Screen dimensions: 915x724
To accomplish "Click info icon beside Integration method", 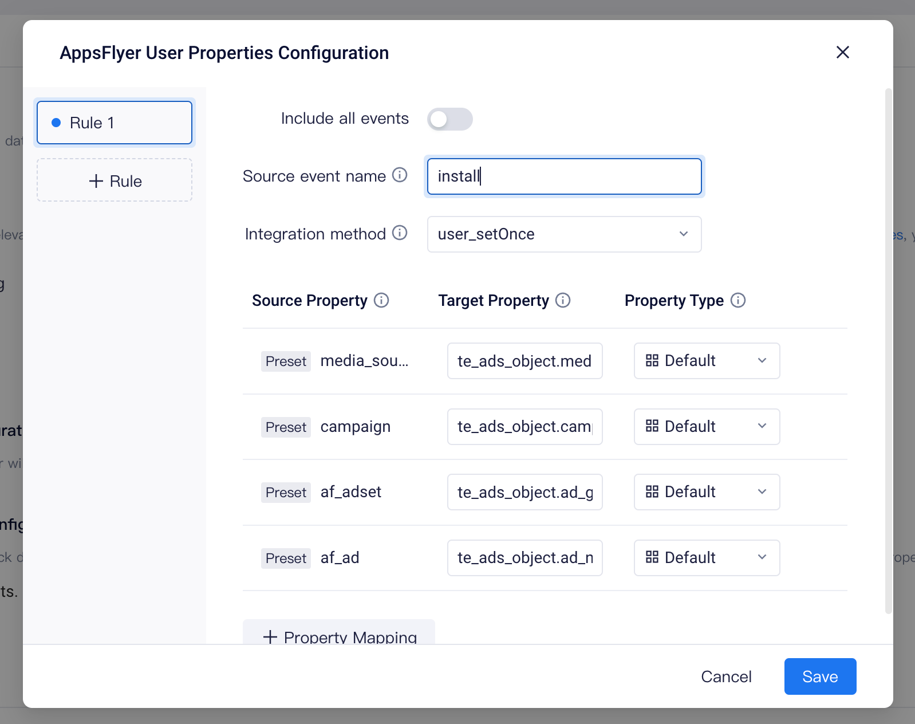I will (x=400, y=233).
